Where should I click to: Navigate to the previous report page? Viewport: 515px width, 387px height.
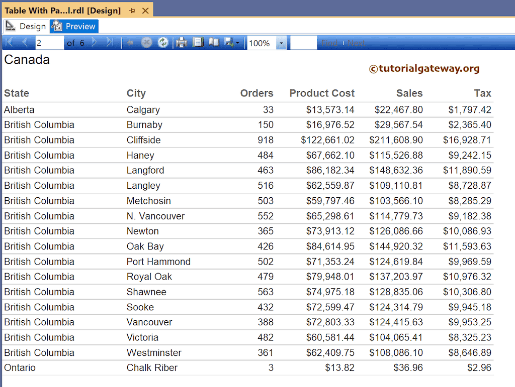click(24, 42)
